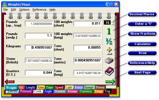Click the Next Page callout button

[x=142, y=72]
